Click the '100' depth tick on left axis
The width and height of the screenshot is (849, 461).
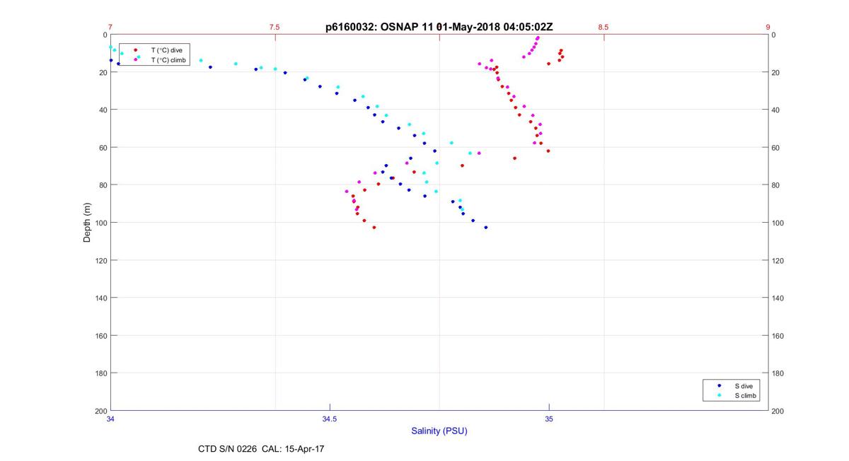100,223
